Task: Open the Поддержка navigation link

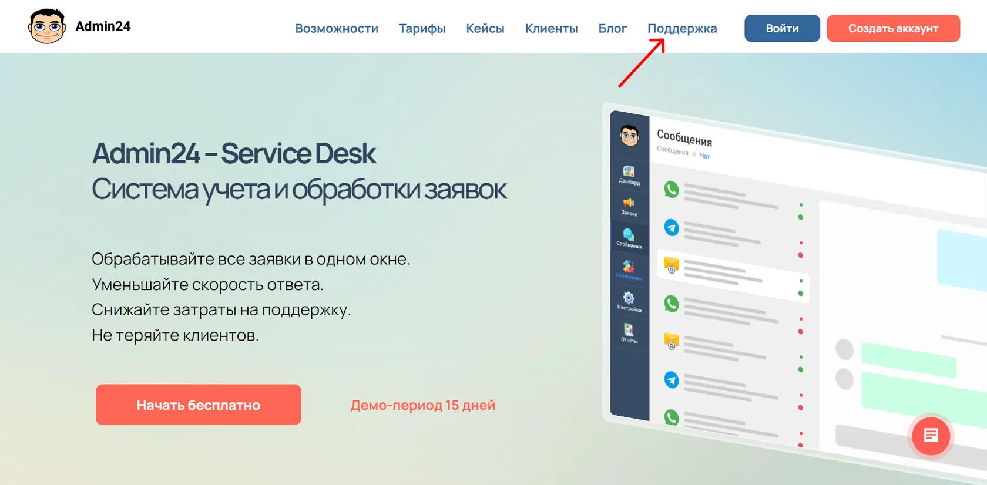Action: point(682,28)
